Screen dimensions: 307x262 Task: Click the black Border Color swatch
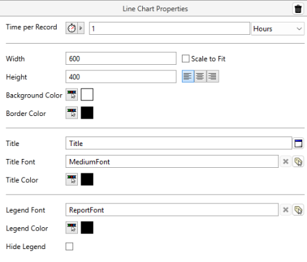point(87,113)
